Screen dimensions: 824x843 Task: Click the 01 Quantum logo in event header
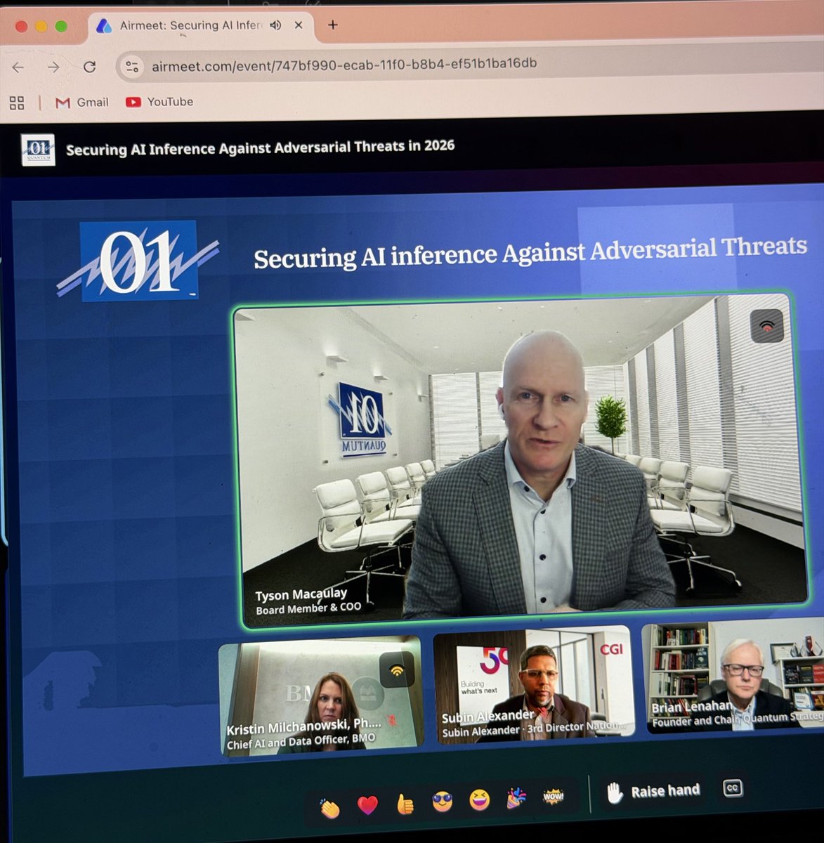tap(38, 149)
